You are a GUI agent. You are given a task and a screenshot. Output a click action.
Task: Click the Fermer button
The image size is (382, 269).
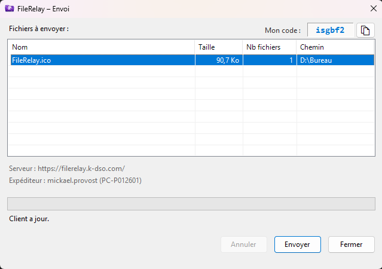click(x=352, y=244)
